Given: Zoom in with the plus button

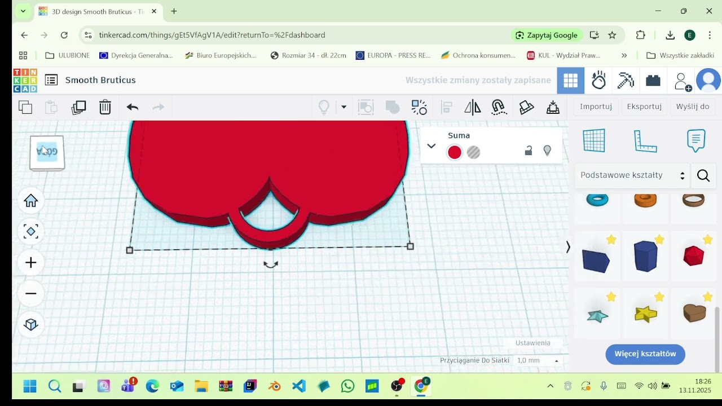Looking at the screenshot, I should pyautogui.click(x=31, y=263).
